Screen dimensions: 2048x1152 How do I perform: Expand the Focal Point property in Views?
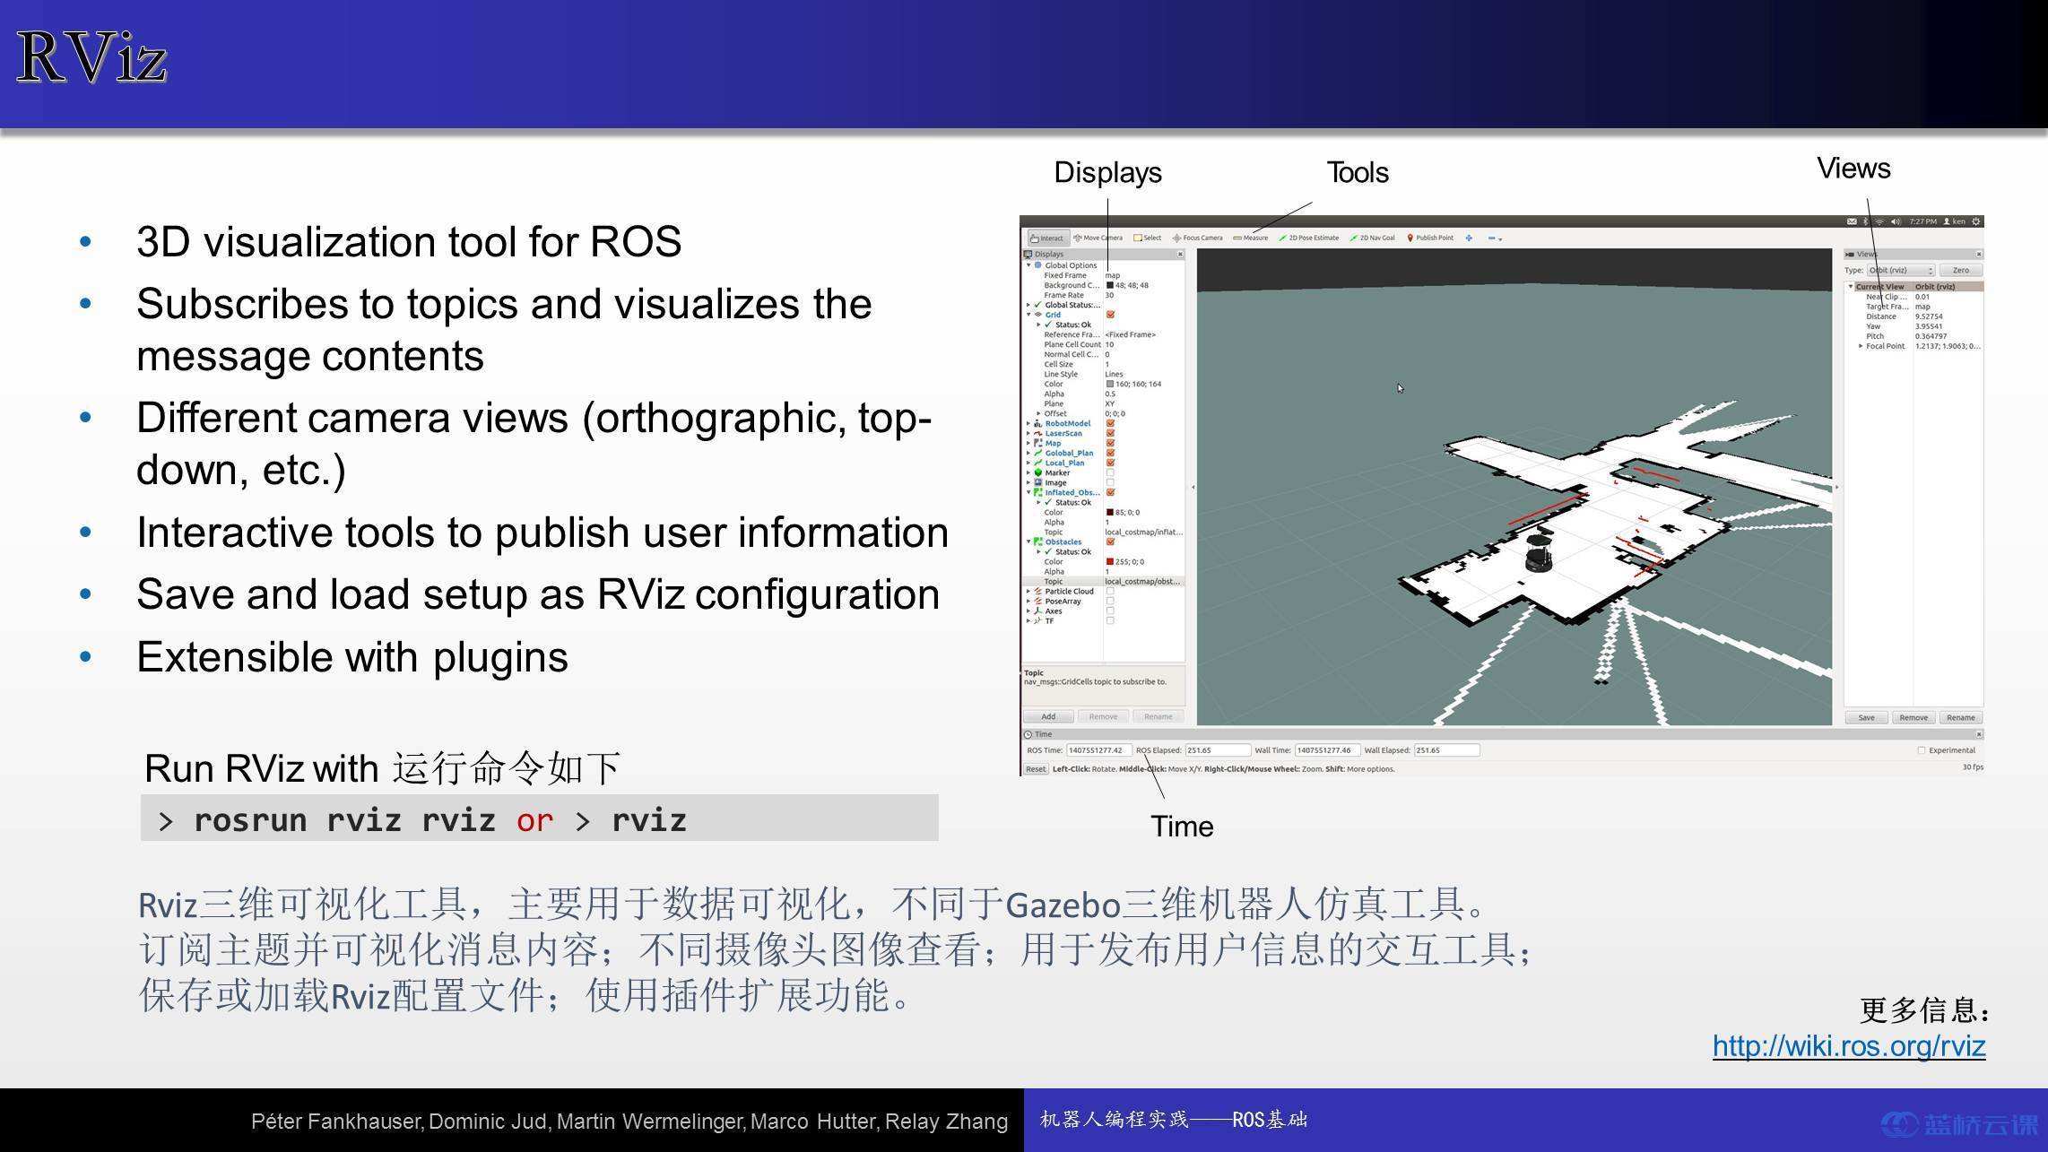pos(1861,346)
